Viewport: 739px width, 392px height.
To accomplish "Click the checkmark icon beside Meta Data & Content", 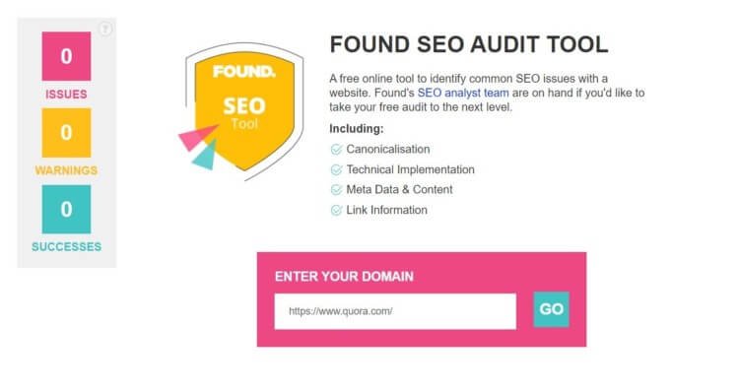I will 336,190.
